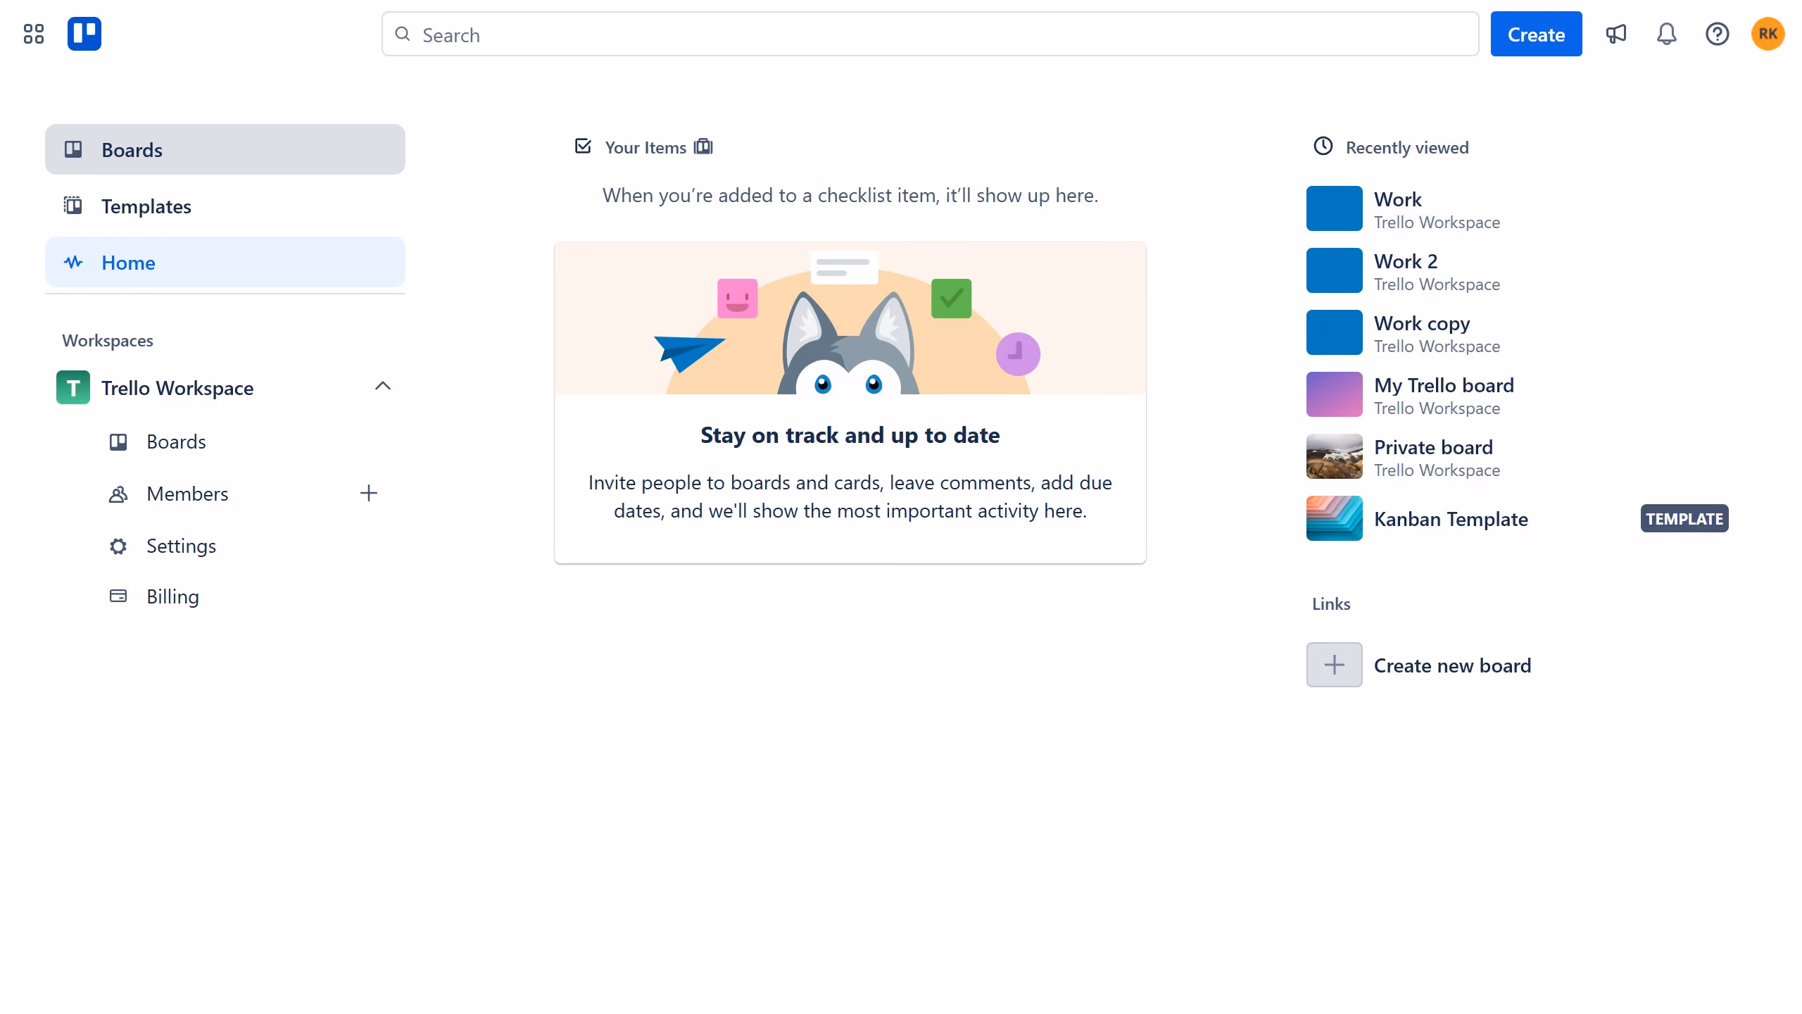Click the TEMPLATE badge on Kanban Template
Screen dimensions: 1802x1014
click(x=1684, y=518)
